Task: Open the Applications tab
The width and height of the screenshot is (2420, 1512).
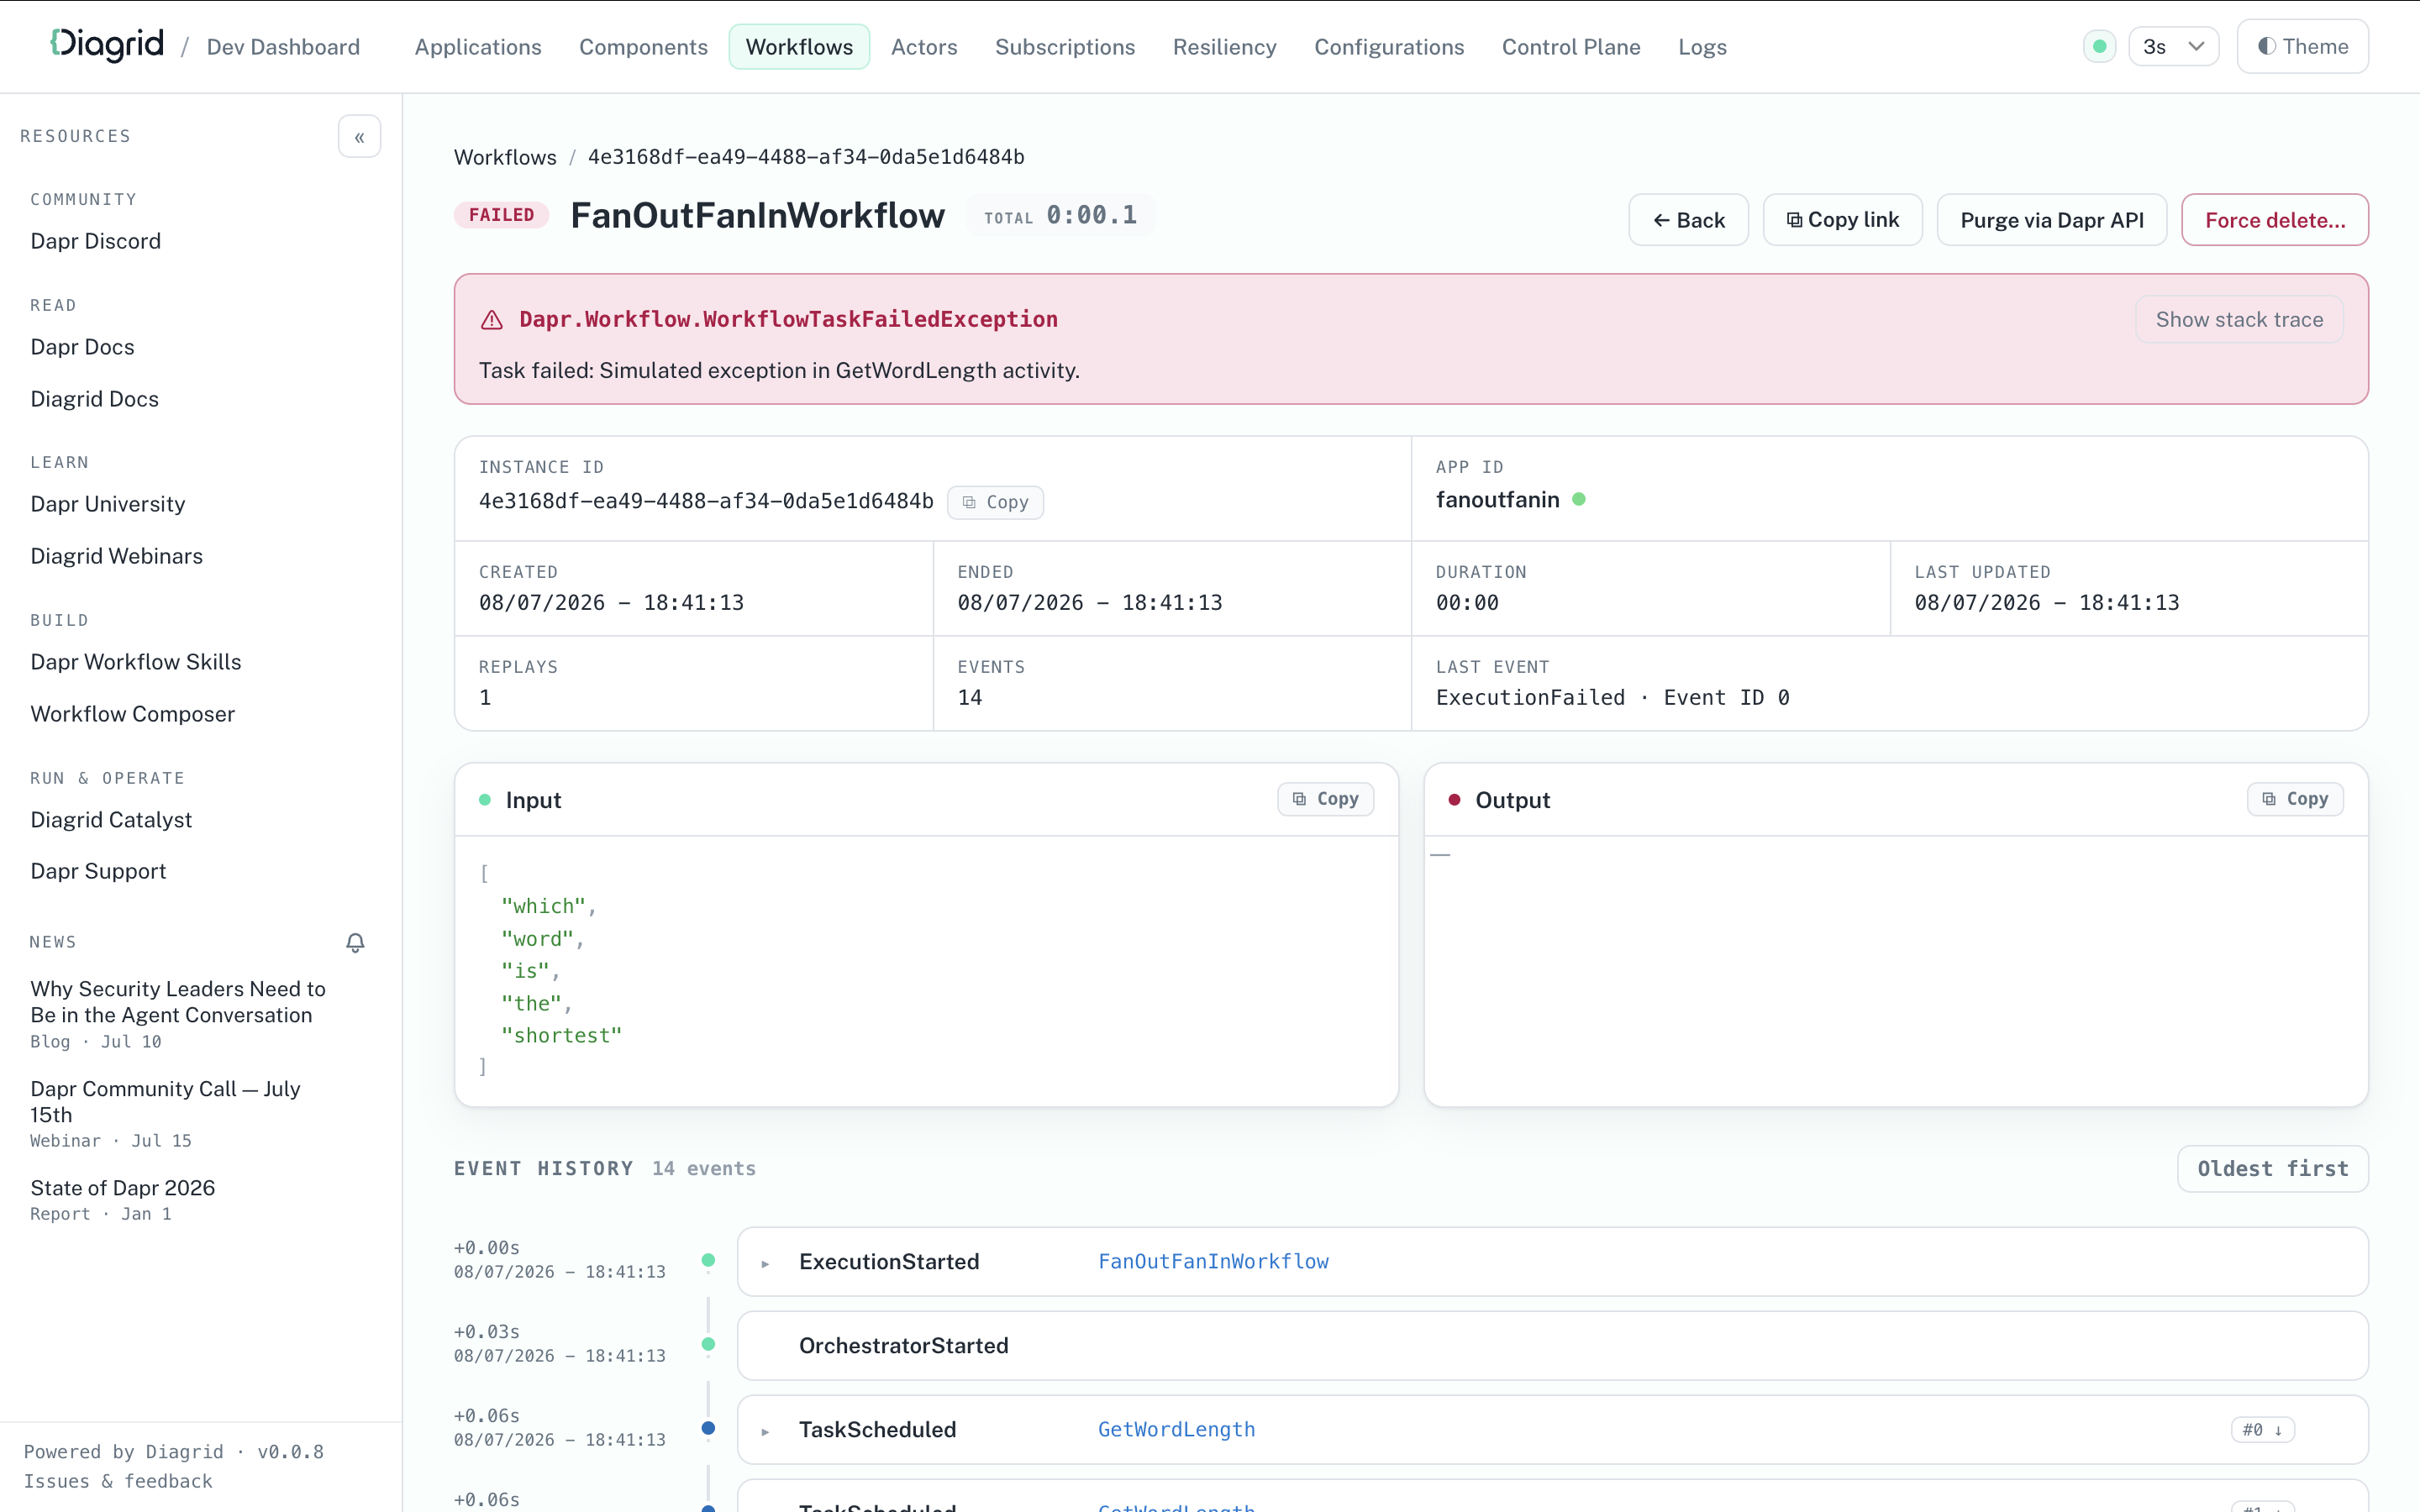Action: pos(478,46)
